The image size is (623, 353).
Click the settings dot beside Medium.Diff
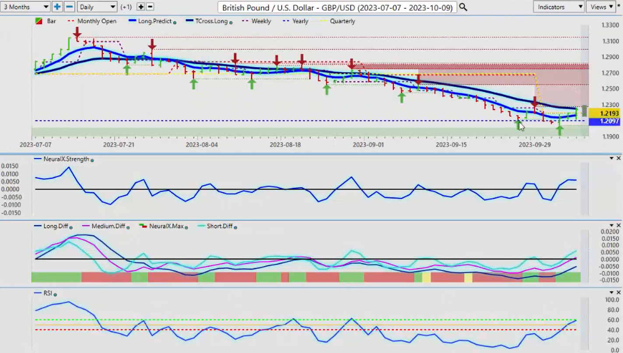click(128, 227)
